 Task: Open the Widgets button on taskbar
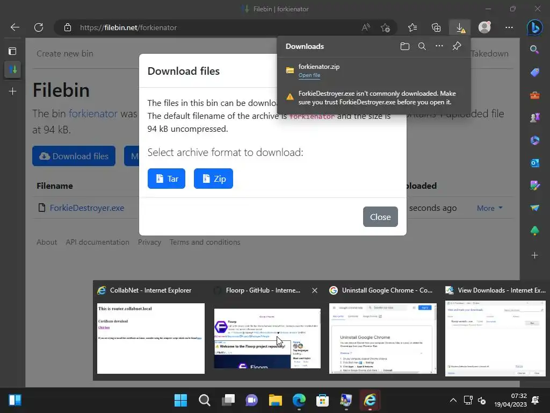click(15, 400)
